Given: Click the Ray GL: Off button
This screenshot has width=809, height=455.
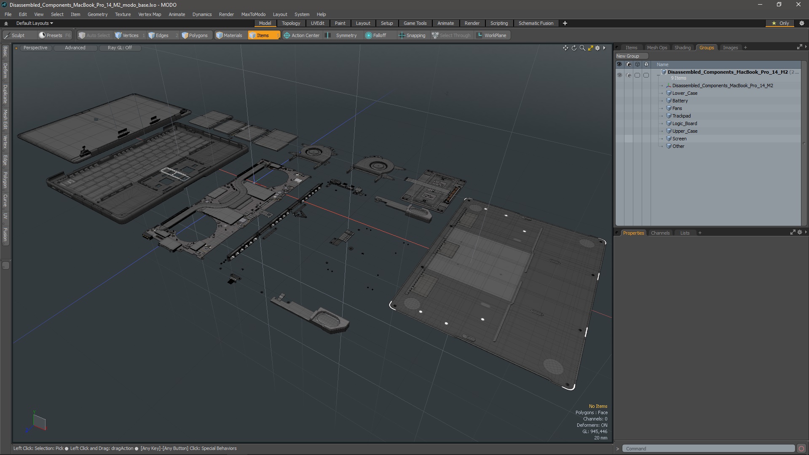Looking at the screenshot, I should [x=120, y=48].
